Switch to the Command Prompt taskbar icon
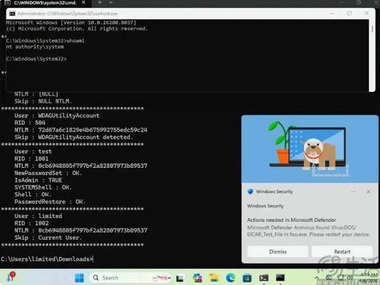Screen dimensions: 380x285 (x=280, y=278)
